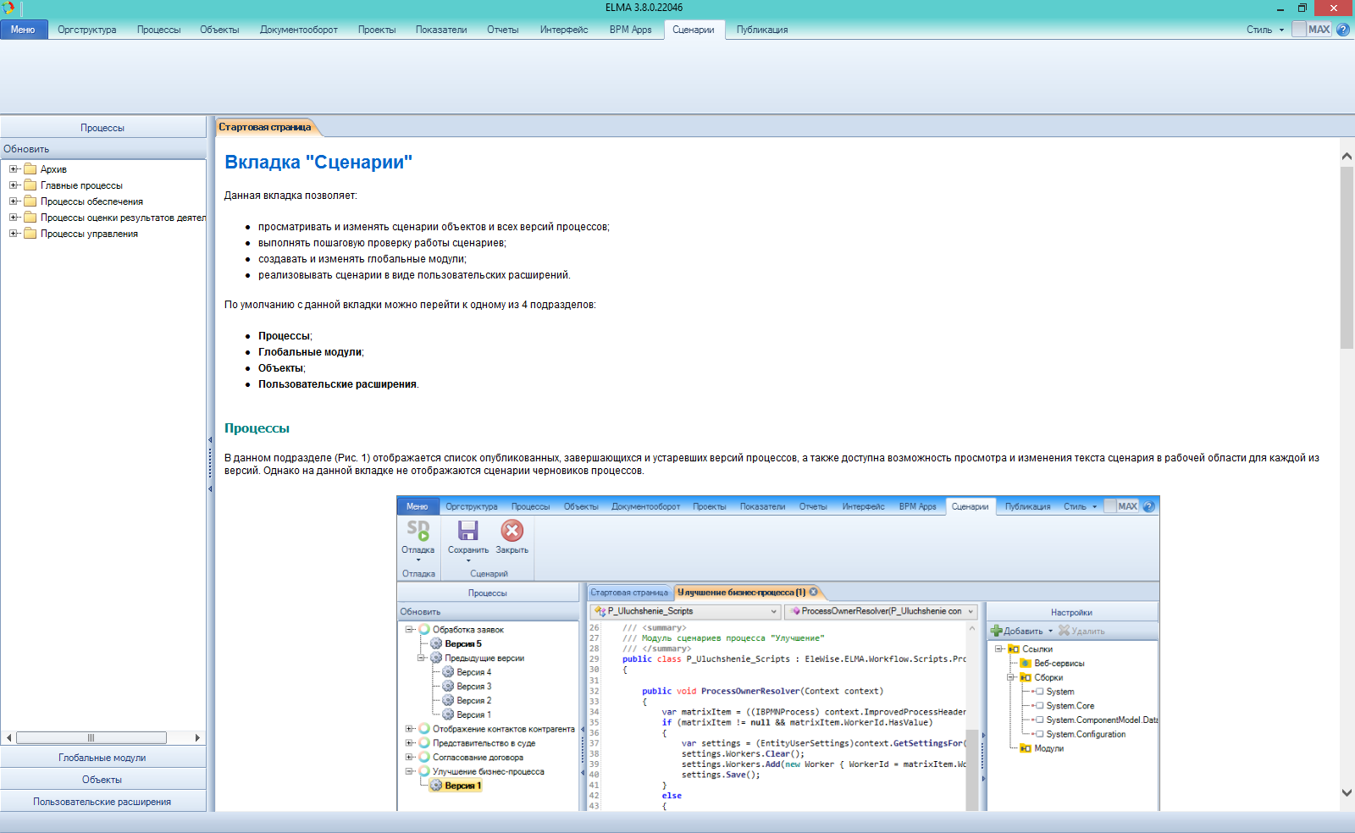Click Обновить in the processes panel
The image size is (1355, 833).
(26, 149)
